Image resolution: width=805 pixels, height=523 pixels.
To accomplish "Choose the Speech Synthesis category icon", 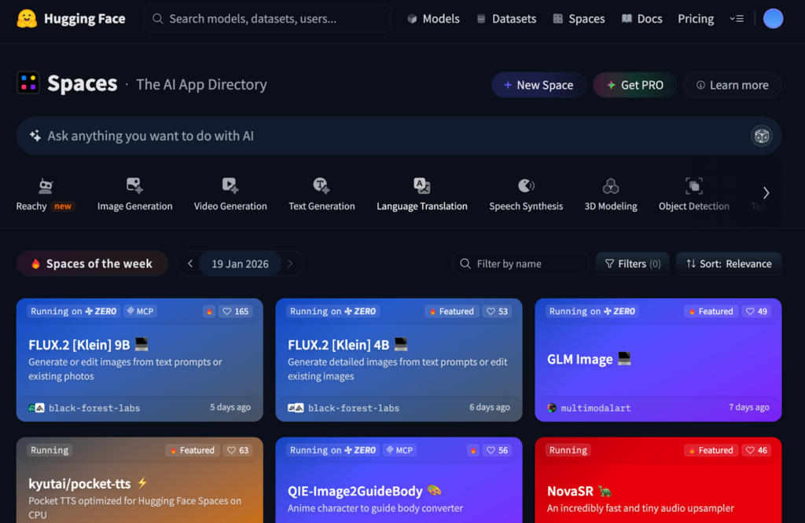I will pyautogui.click(x=526, y=186).
